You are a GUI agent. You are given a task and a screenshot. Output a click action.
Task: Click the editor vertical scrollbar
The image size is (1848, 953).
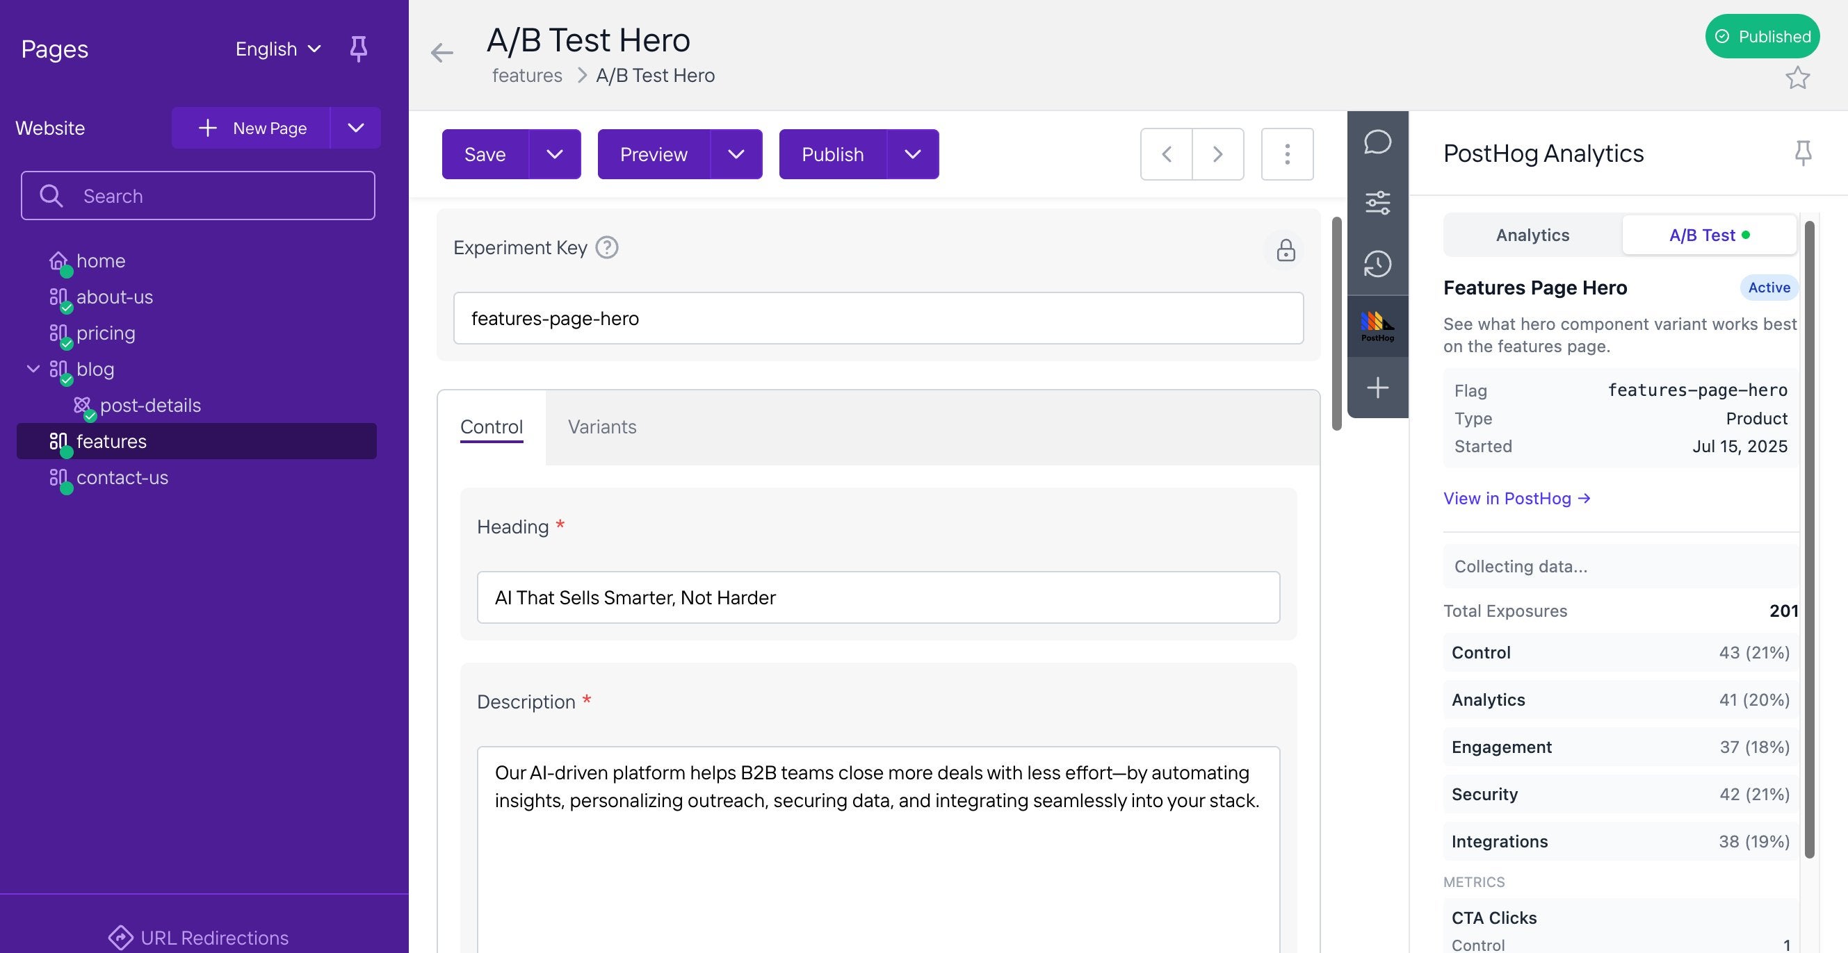coord(1336,322)
